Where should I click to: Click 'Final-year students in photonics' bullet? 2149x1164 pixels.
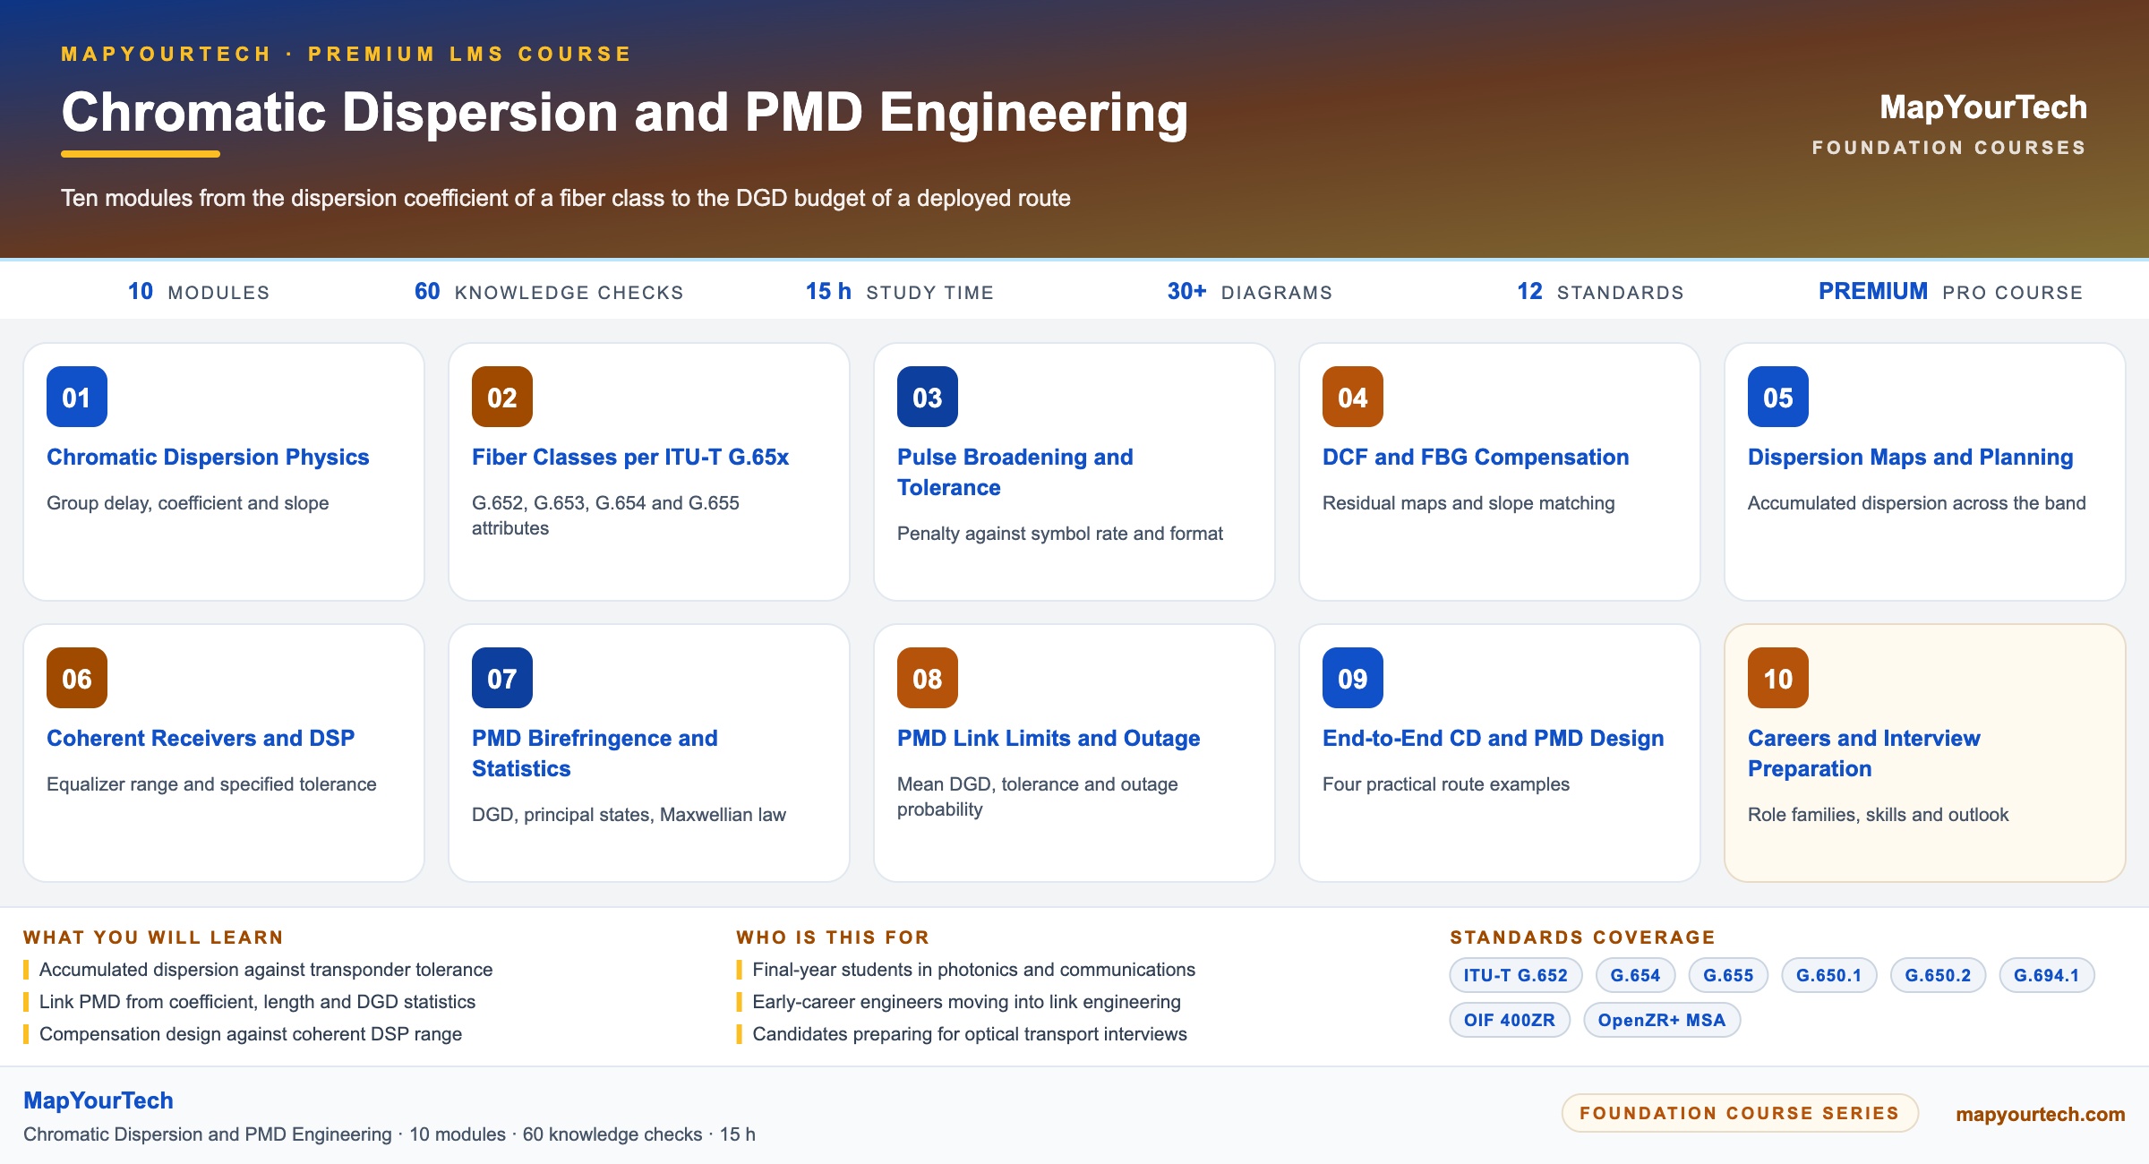973,970
